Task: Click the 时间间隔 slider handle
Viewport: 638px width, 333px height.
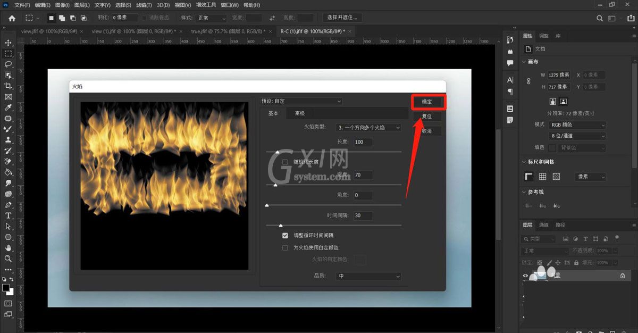Action: [281, 226]
